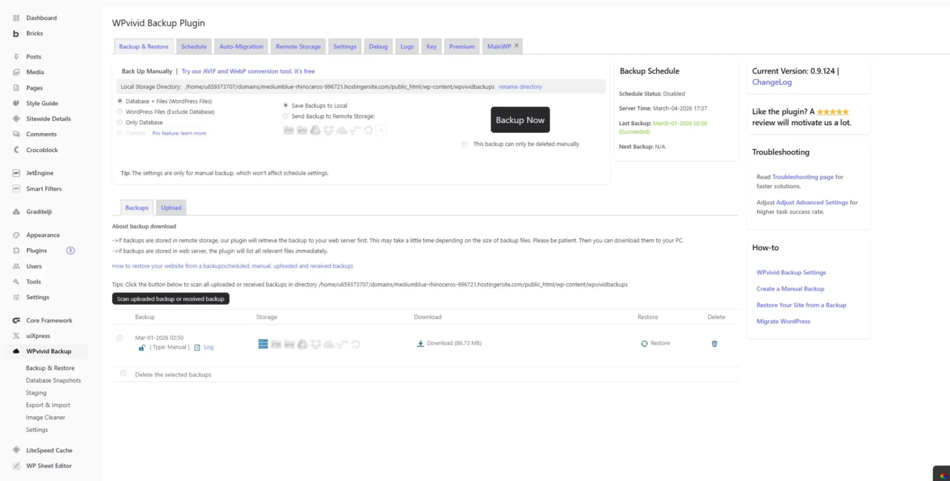950x481 pixels.
Task: Open the Remote Storage tab
Action: coord(298,46)
